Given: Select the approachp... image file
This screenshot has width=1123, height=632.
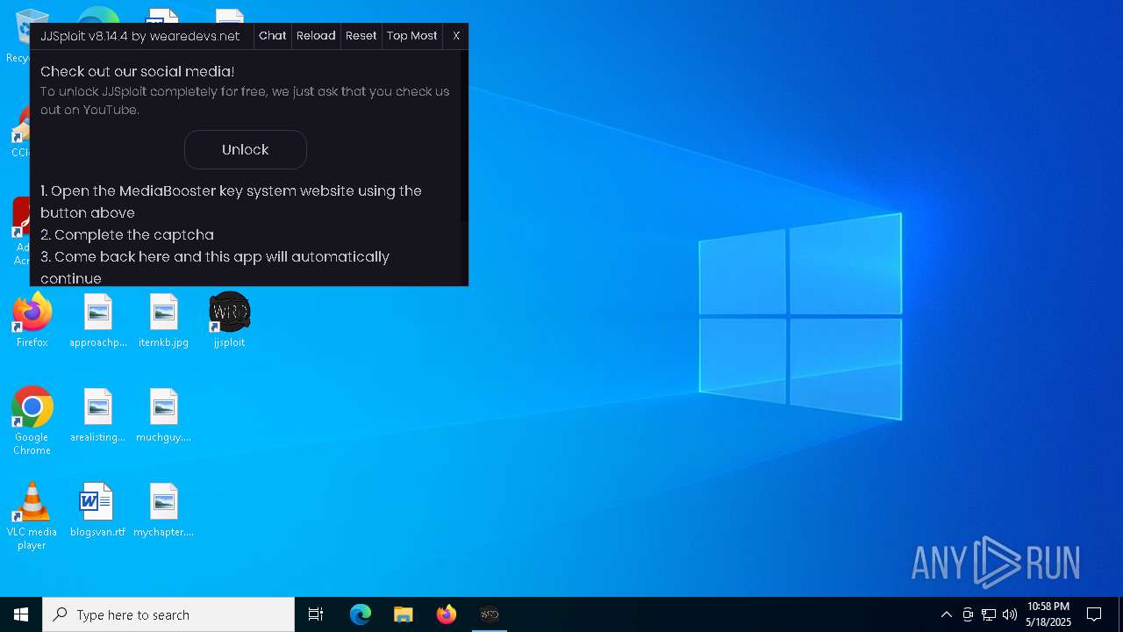Looking at the screenshot, I should [97, 320].
